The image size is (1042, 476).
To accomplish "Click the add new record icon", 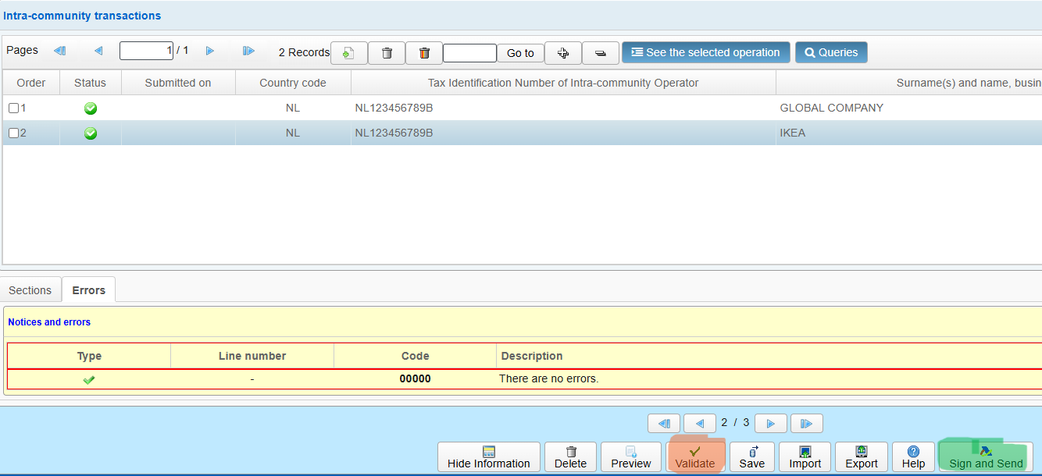I will (x=349, y=53).
